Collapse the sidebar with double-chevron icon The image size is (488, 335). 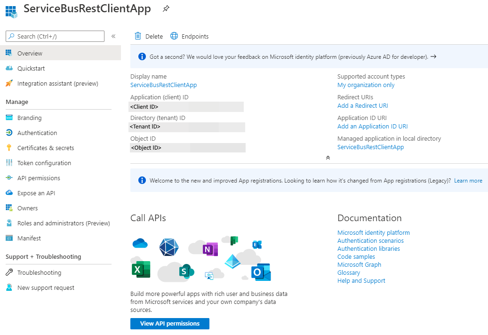[113, 36]
